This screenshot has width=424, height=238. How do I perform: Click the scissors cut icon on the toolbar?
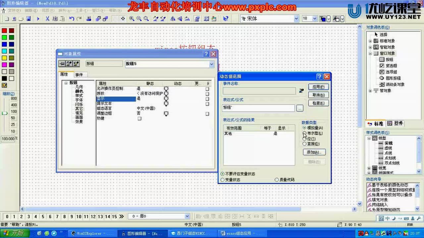[47, 19]
